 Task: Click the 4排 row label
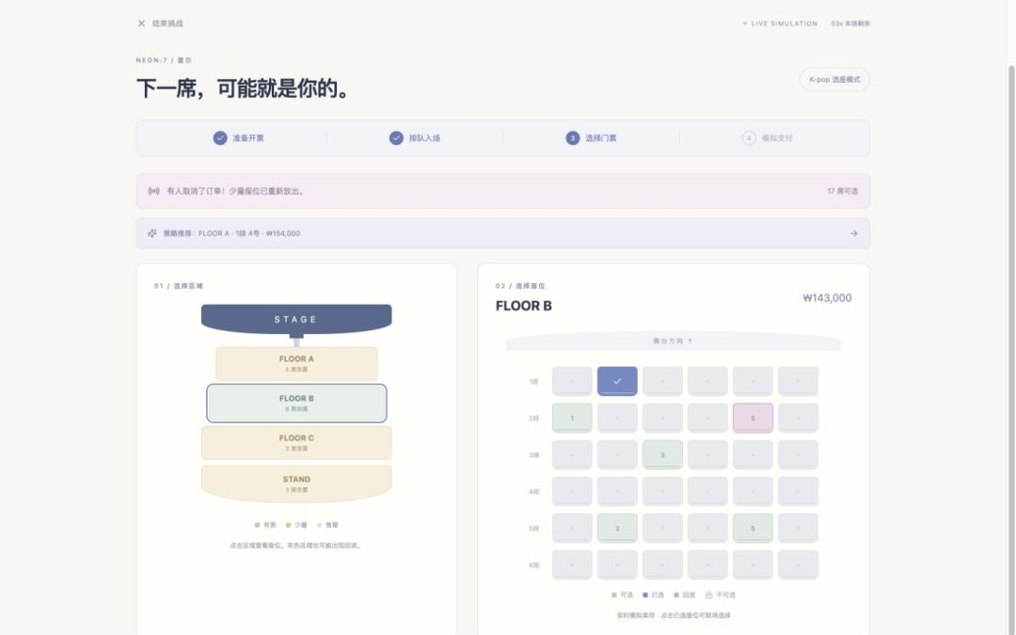tap(533, 492)
